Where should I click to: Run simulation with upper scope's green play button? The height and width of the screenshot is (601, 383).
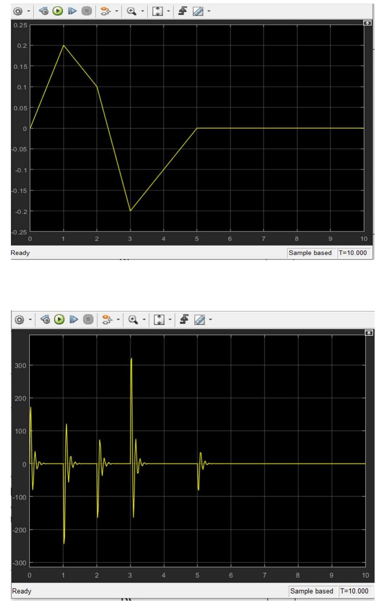pyautogui.click(x=58, y=11)
